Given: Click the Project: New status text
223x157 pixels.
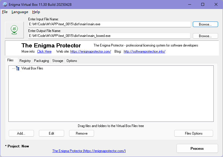Looking at the screenshot, I should pos(17,146).
